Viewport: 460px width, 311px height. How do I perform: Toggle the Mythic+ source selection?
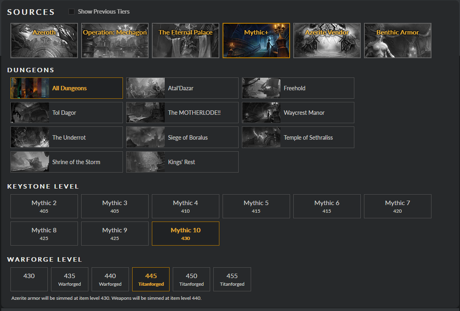(256, 40)
